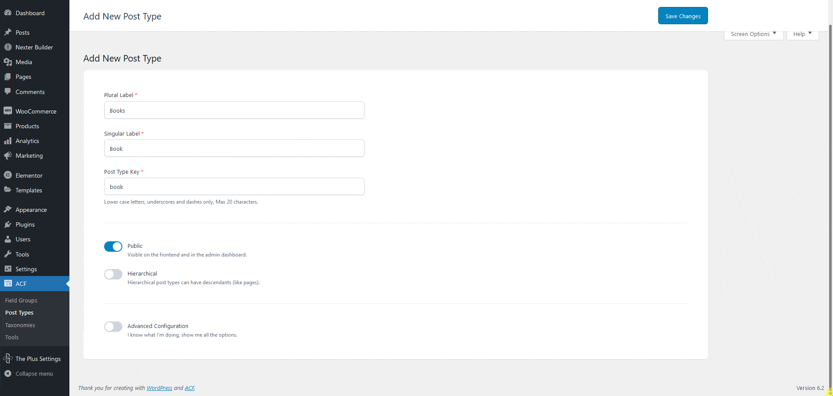Collapse the admin sidebar menu
The height and width of the screenshot is (396, 833).
(x=33, y=373)
